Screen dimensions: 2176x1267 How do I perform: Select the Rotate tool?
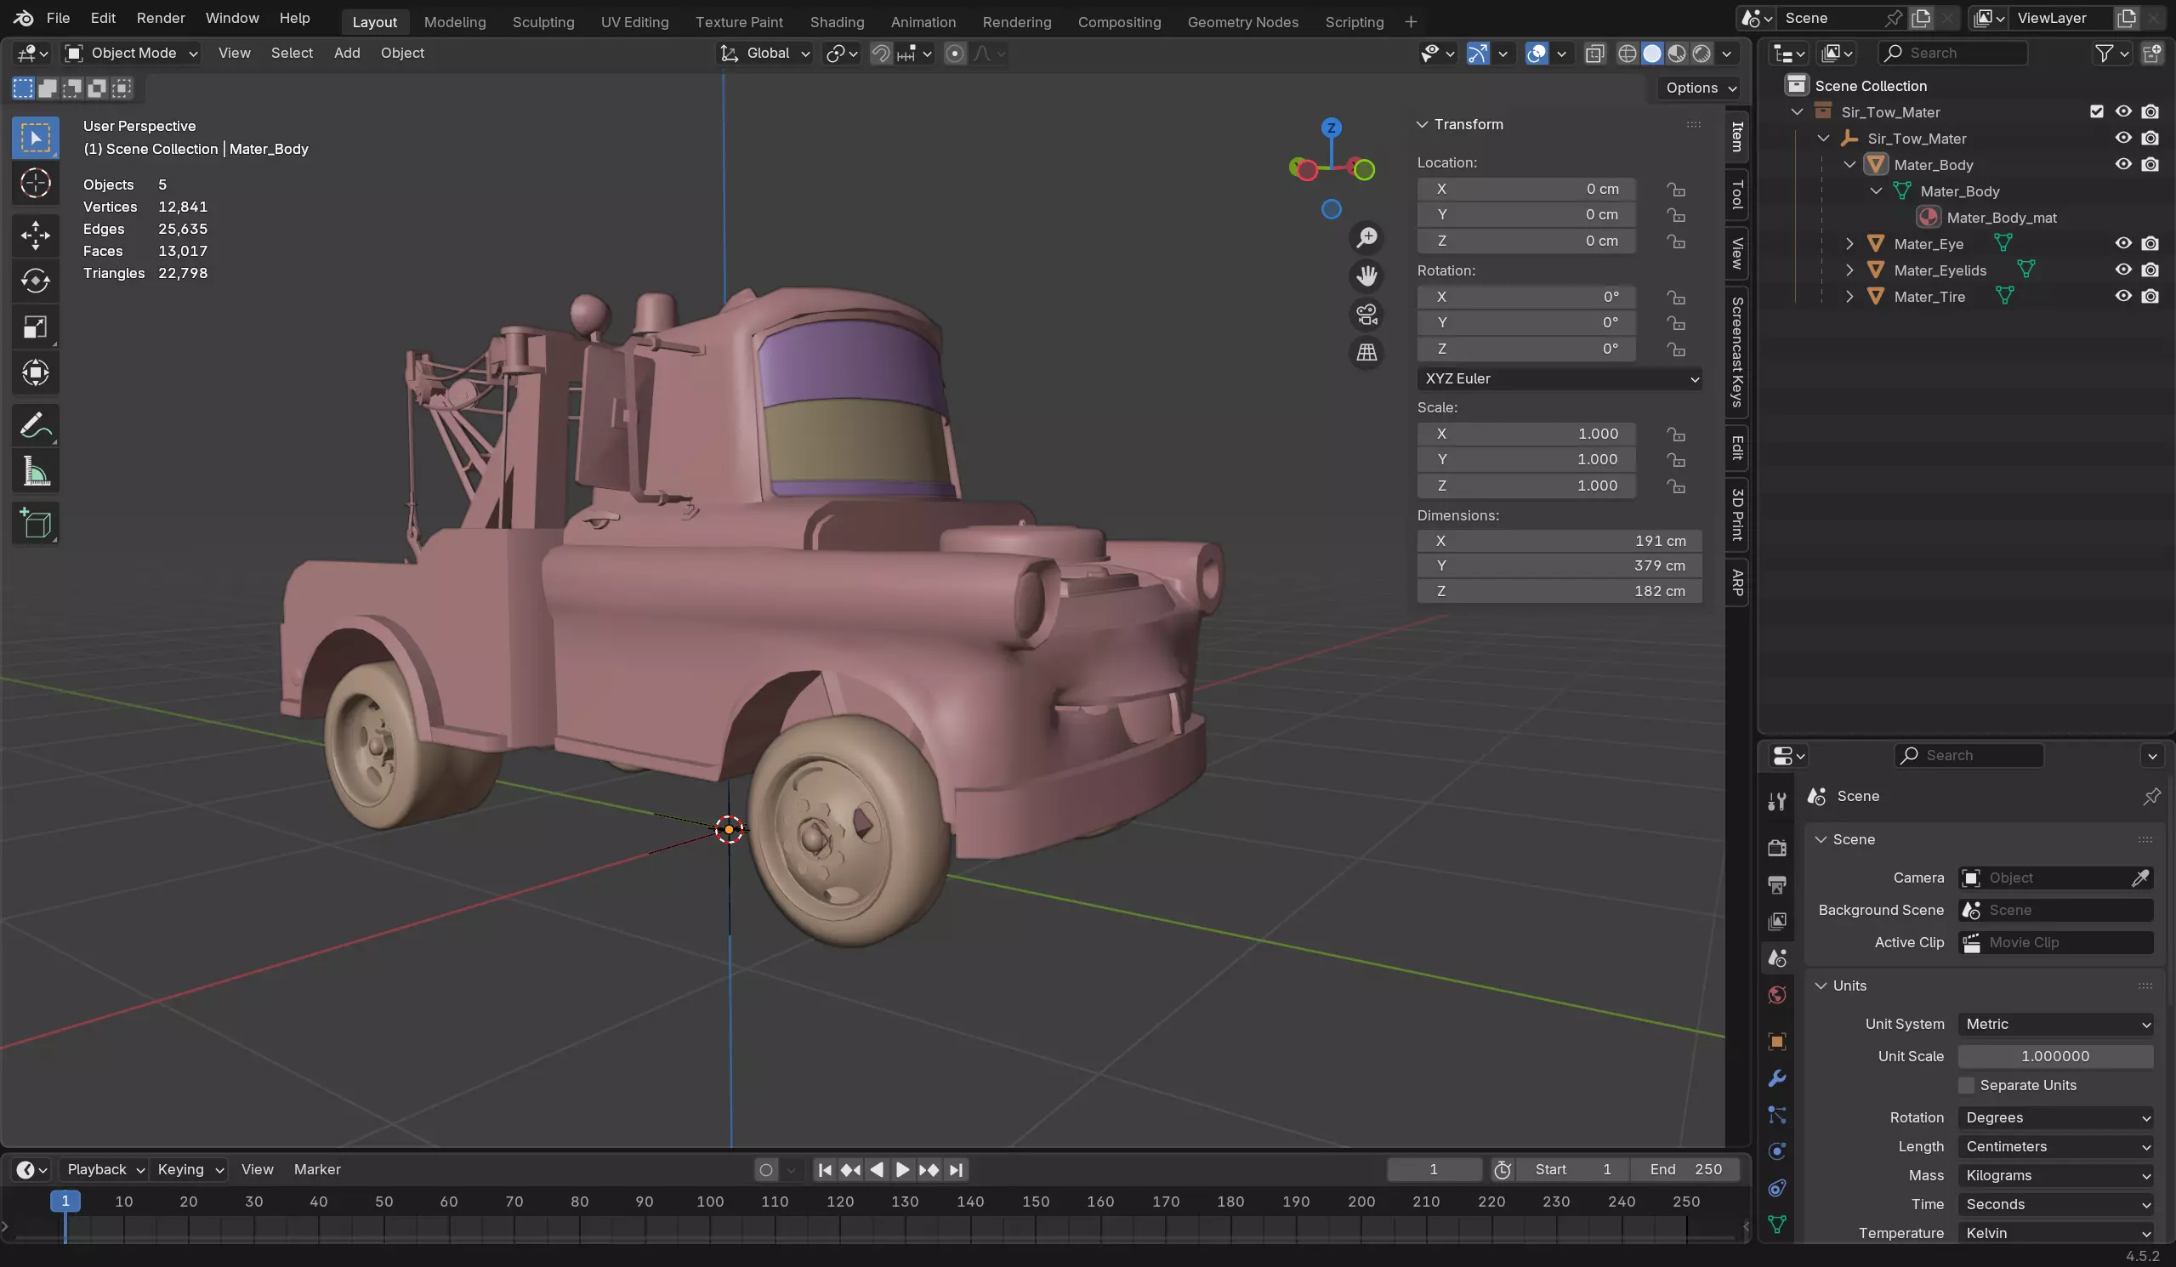[36, 281]
